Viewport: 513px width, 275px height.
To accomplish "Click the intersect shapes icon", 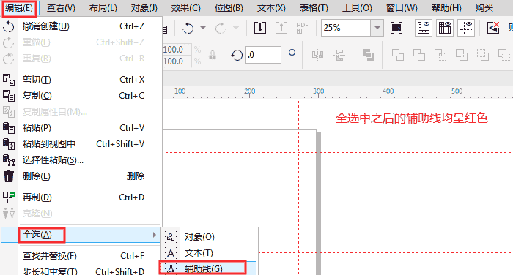I will coord(440,55).
